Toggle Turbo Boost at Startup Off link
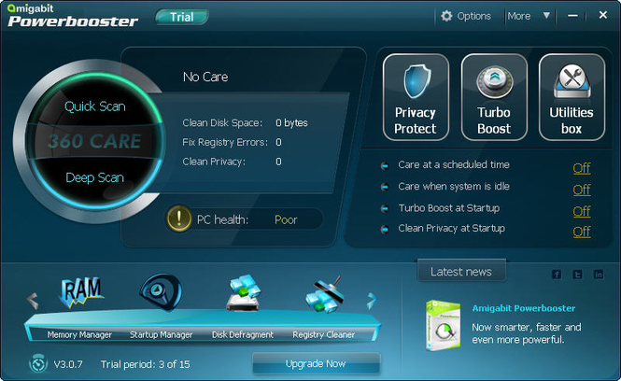Screen dimensions: 621x381 point(582,211)
